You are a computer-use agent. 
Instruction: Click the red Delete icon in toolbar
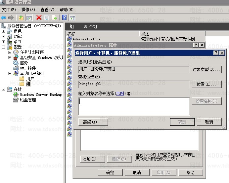[39, 18]
